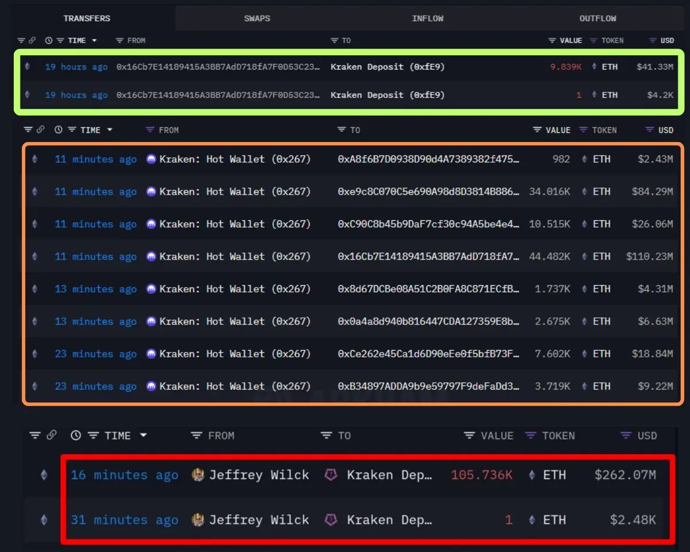Open address 0xCe262e45Ca1d6D90eEe0f5bfB73F…
Screen dimensions: 690x552
(x=428, y=354)
